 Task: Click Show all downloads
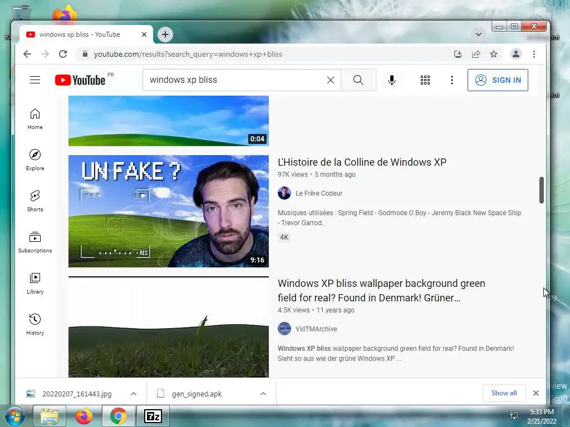504,393
